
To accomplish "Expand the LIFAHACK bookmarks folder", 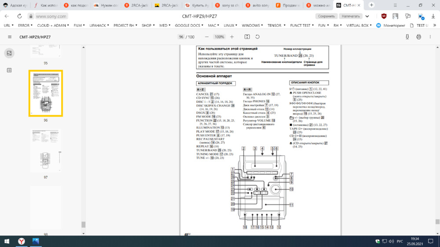I will coord(99,25).
